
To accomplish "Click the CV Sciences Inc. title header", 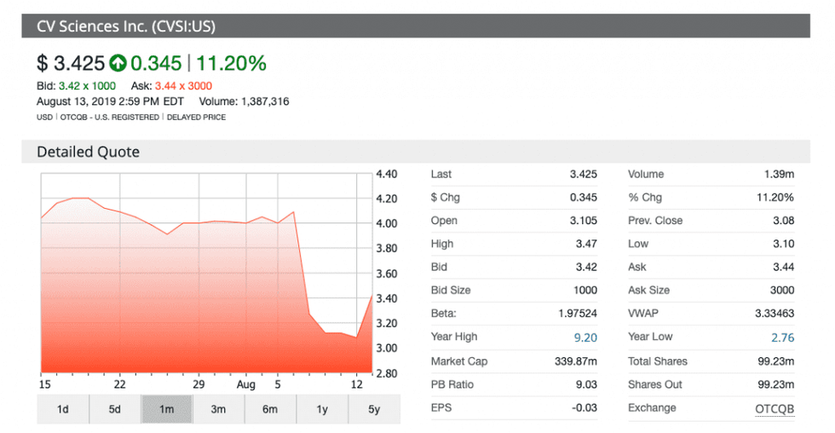I will point(126,26).
